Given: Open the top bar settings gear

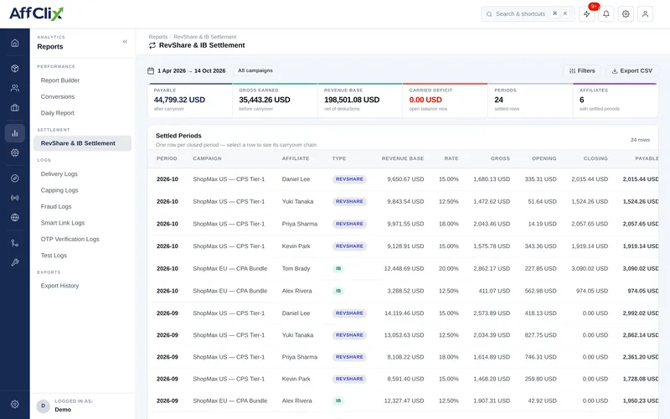Looking at the screenshot, I should coord(626,14).
